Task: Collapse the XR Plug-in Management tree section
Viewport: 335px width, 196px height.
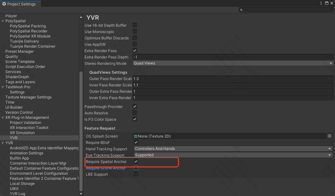Action: click(x=3, y=118)
